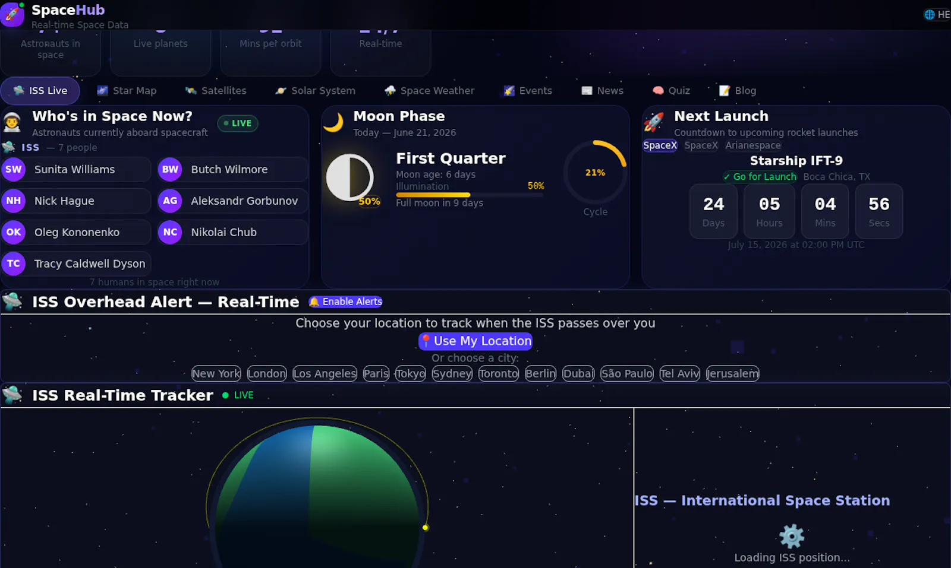This screenshot has width=951, height=568.
Task: Open the Quiz tab
Action: tap(671, 91)
